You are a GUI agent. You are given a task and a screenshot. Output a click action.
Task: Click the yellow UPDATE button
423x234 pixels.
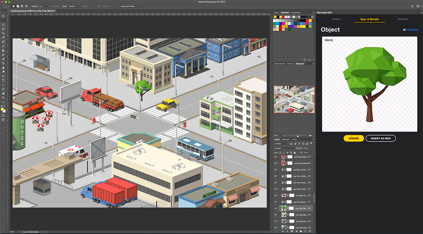tap(354, 138)
